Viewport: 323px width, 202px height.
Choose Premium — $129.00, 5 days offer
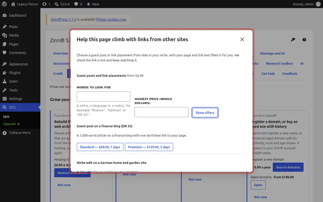[x=149, y=147]
